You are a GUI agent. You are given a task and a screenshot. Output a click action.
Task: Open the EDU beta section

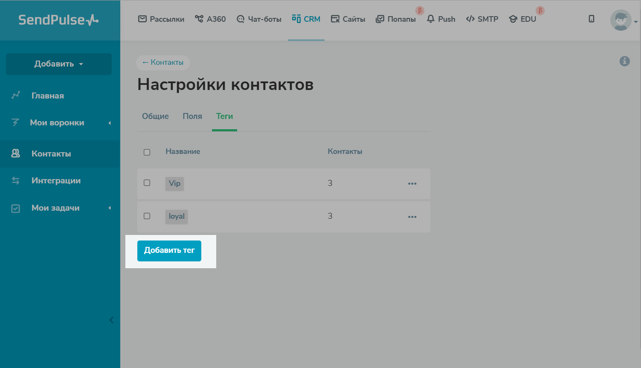[522, 19]
